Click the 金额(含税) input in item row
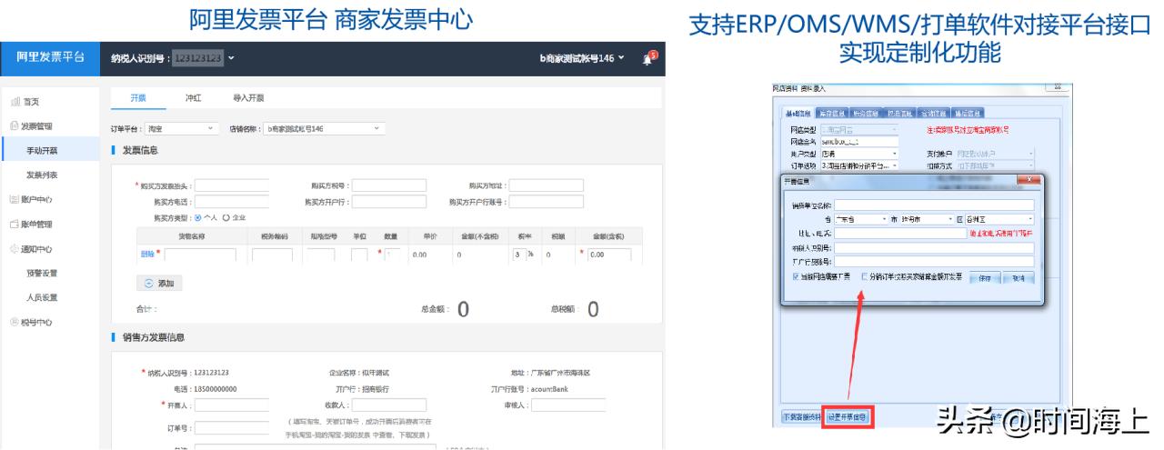This screenshot has width=1164, height=450. coord(610,255)
